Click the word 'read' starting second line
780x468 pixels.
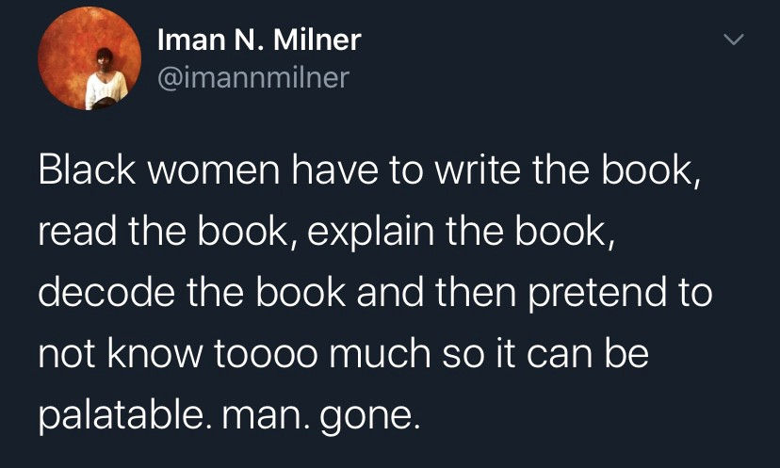point(77,232)
